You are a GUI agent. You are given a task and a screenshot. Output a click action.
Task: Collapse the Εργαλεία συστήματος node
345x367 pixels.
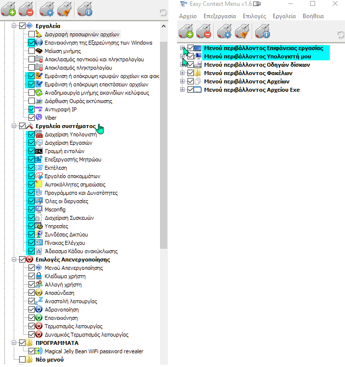14,126
